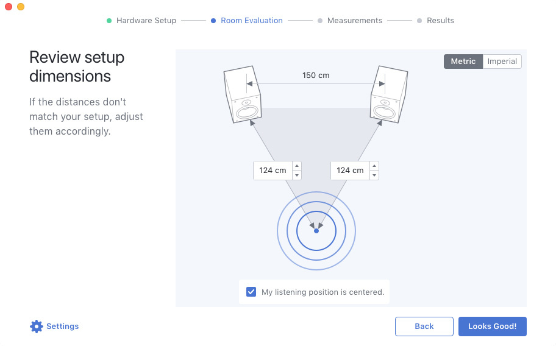556x346 pixels.
Task: Open the Measurements step
Action: tap(354, 21)
